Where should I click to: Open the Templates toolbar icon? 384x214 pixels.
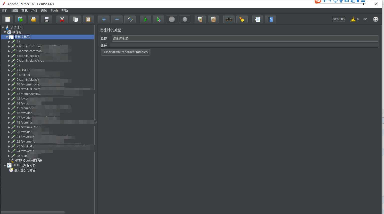(20, 19)
